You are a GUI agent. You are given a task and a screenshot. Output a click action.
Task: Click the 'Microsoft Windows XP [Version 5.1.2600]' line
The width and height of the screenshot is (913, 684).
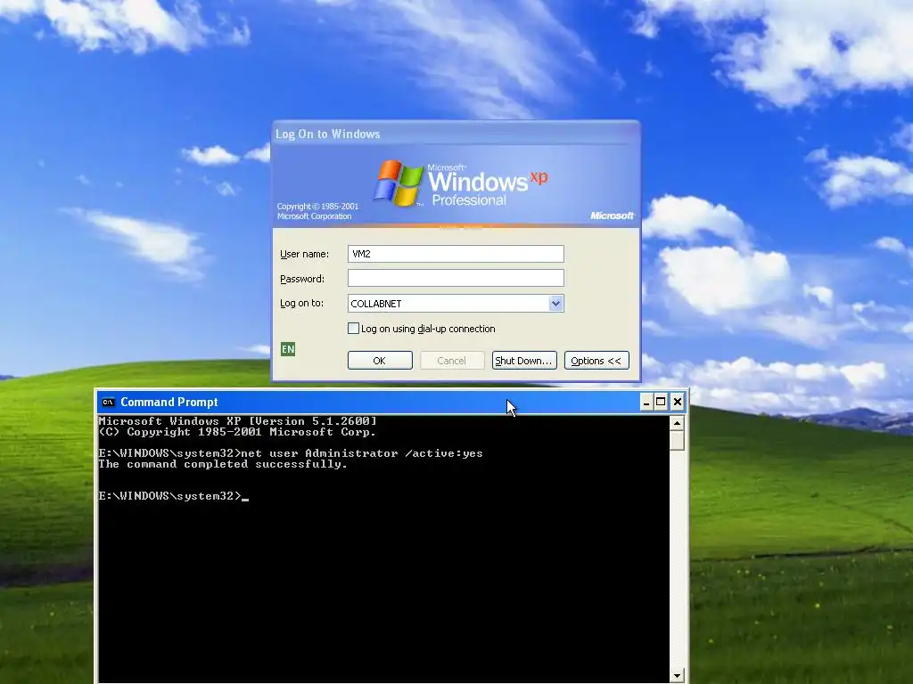tap(237, 421)
